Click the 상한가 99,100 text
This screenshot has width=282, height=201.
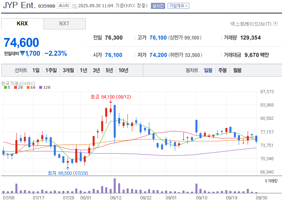(185, 38)
